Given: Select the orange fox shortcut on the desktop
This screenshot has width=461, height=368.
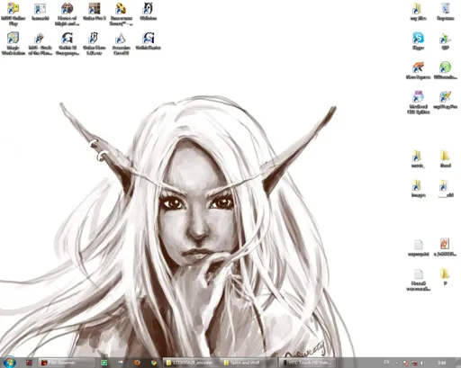Looking at the screenshot, I should (x=418, y=70).
